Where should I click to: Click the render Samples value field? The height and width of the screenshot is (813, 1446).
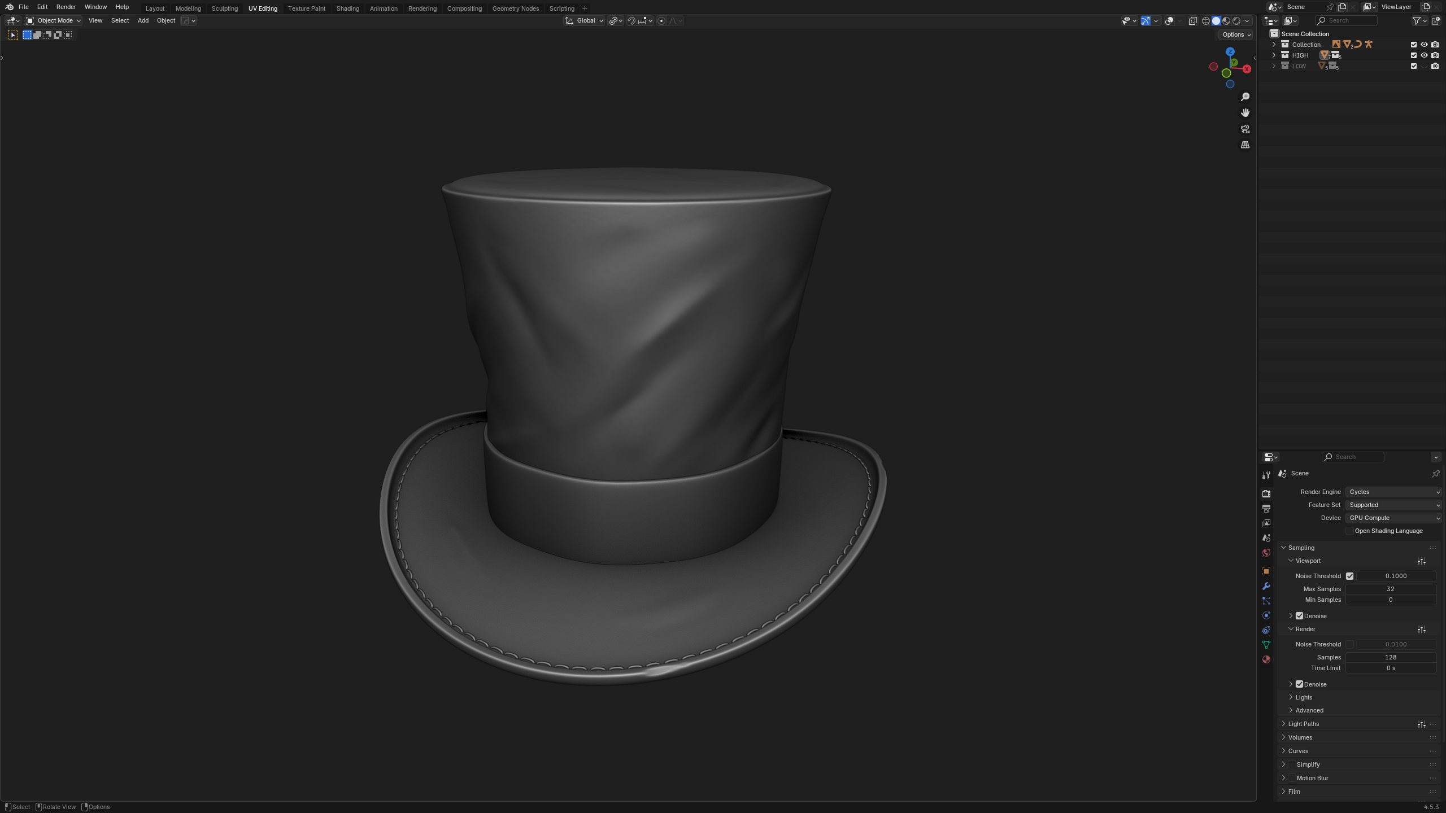(x=1390, y=657)
